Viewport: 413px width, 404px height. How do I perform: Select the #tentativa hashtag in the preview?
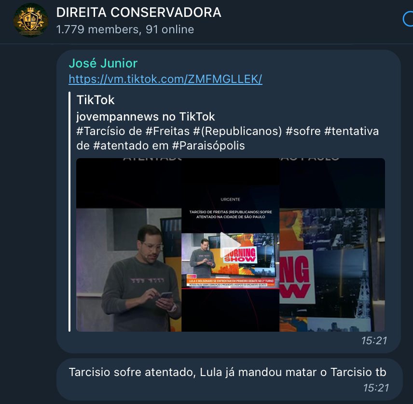352,131
